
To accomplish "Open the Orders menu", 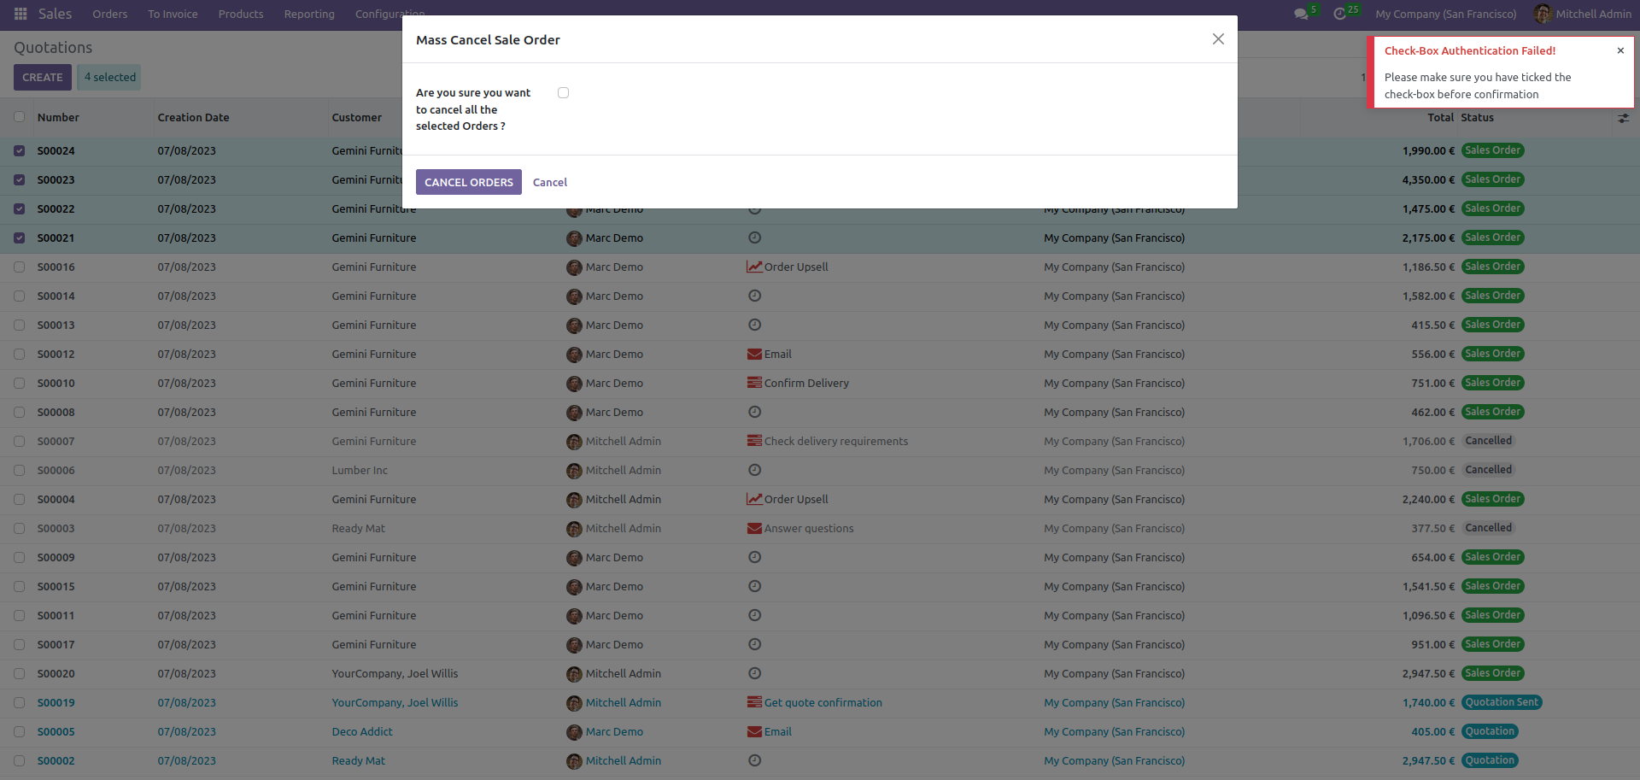I will [x=109, y=14].
